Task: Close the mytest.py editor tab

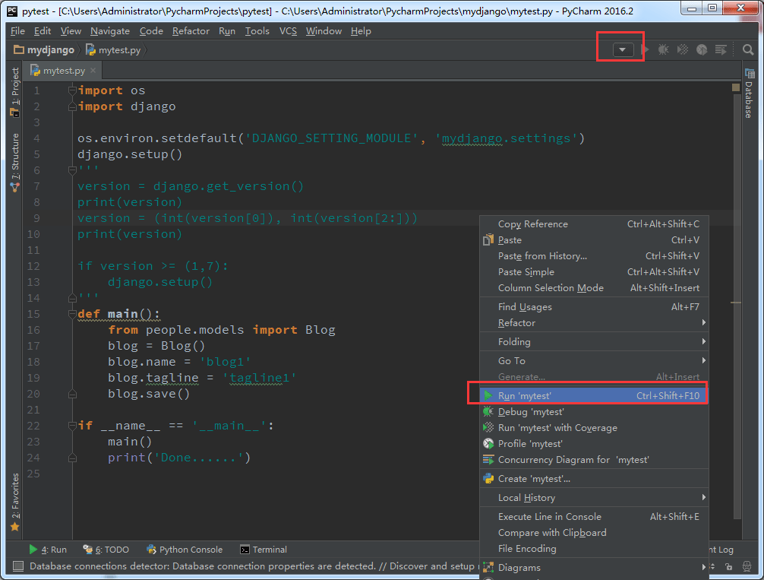Action: point(93,70)
